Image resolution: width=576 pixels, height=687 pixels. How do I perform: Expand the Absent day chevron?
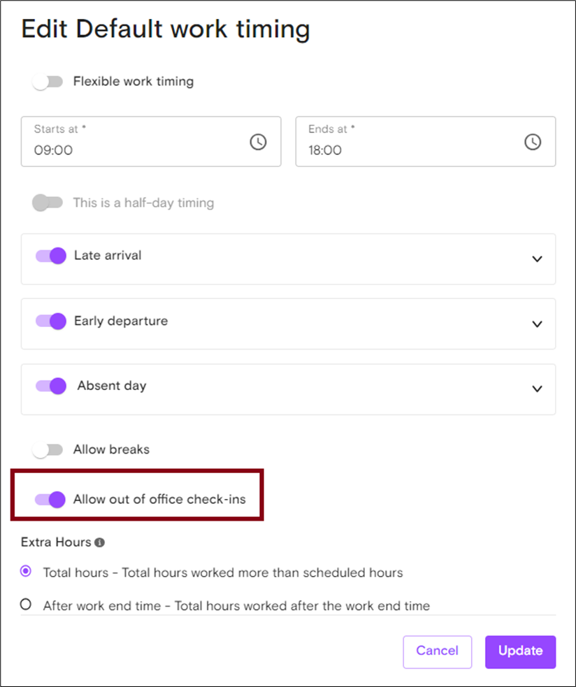[x=537, y=389]
